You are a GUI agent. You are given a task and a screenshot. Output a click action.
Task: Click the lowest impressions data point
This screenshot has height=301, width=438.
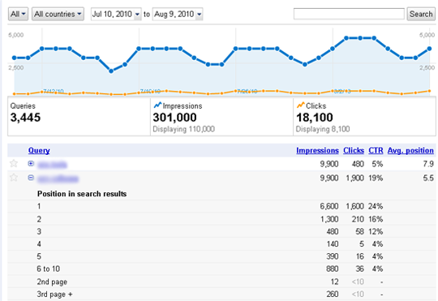111,71
